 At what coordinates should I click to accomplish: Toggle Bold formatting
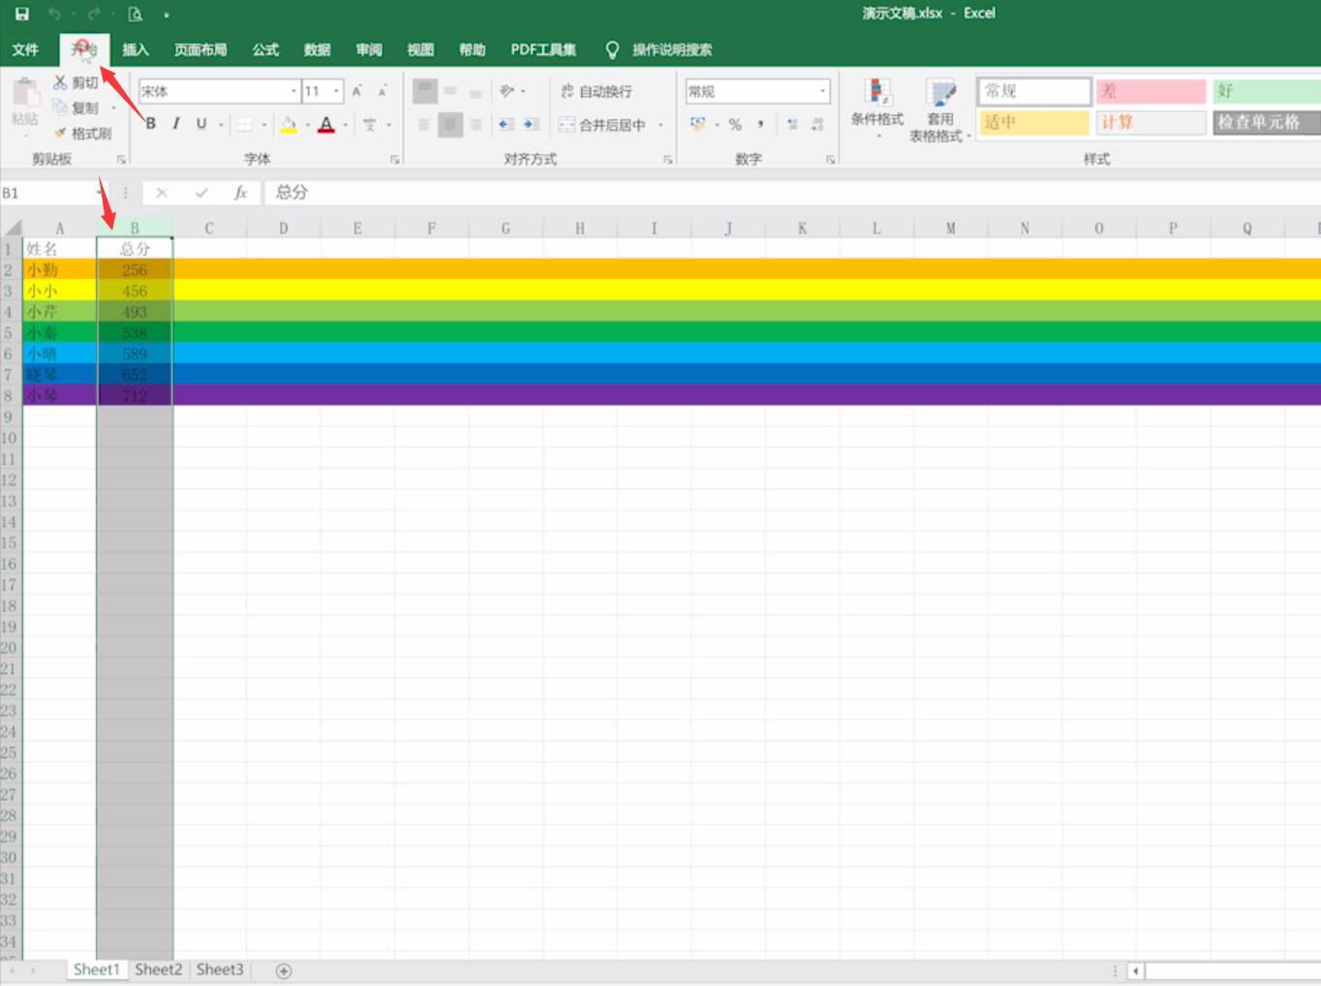tap(151, 124)
